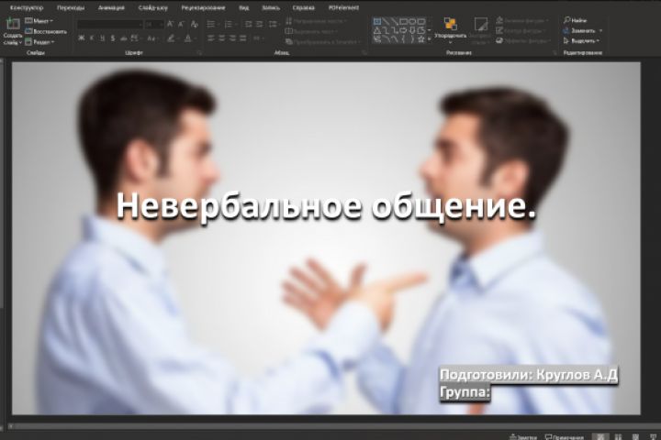Image resolution: width=661 pixels, height=440 pixels.
Task: Open the Раздел dropdown
Action: coord(39,42)
